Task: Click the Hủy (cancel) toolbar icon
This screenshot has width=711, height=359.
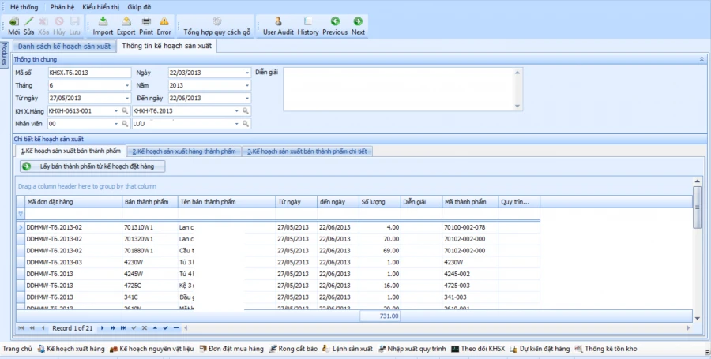Action: (x=59, y=21)
